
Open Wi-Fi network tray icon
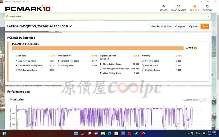(x=197, y=133)
